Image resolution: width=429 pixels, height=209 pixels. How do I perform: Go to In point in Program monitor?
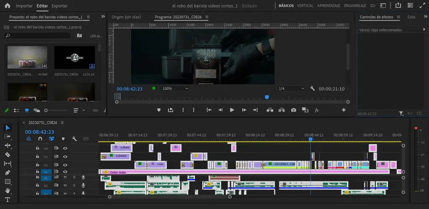(x=209, y=110)
